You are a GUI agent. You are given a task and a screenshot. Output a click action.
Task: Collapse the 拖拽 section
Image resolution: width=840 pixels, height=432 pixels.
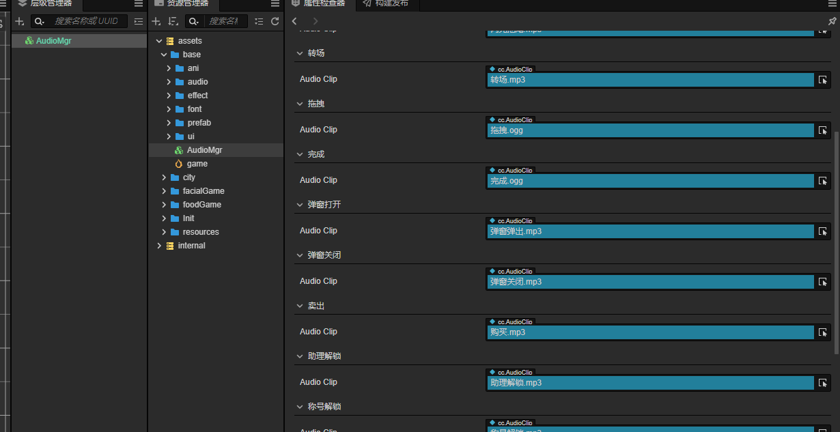point(300,104)
